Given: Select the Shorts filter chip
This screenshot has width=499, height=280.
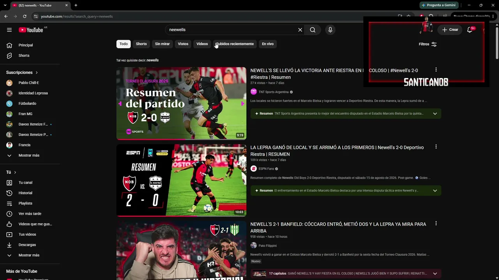Looking at the screenshot, I should [x=141, y=44].
